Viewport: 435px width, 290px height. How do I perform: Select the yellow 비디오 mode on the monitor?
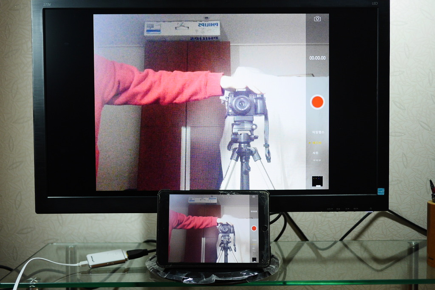pyautogui.click(x=317, y=143)
